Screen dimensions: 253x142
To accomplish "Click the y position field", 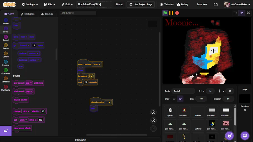I will click(x=230, y=91).
